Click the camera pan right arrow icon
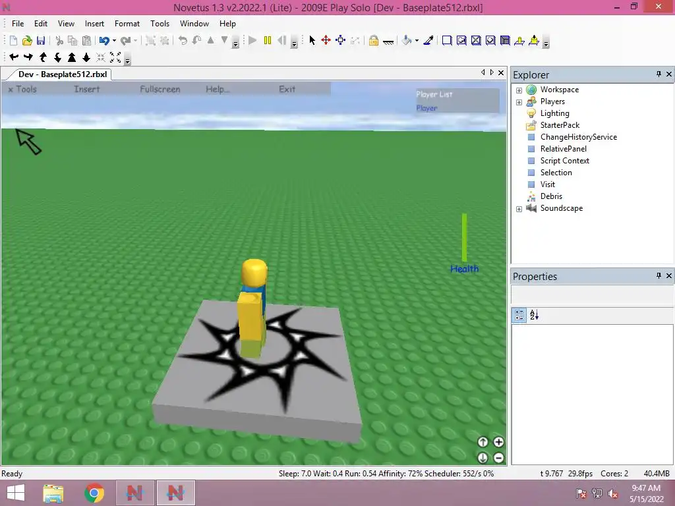The height and width of the screenshot is (506, 675). coord(28,57)
